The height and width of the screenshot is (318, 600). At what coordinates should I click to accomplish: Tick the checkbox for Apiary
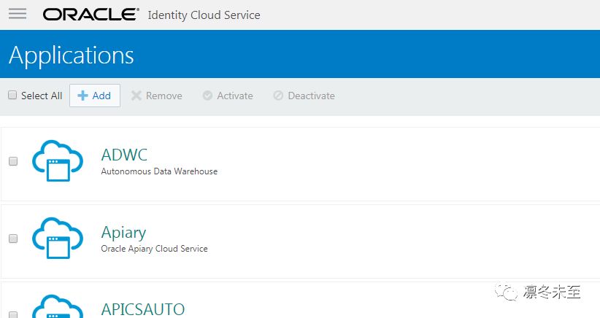coord(13,238)
